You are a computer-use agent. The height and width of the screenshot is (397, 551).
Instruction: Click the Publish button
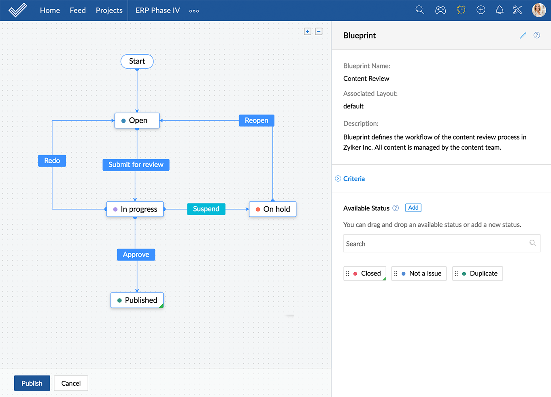[x=32, y=383]
